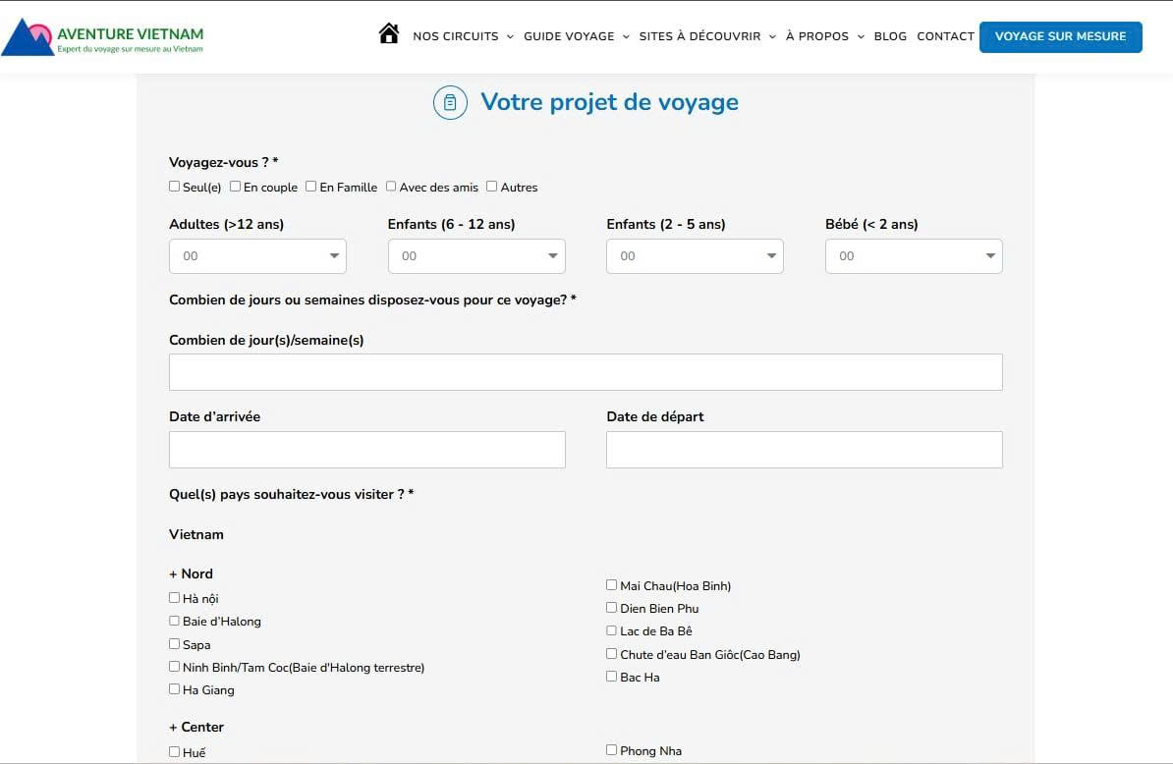Check the Seul(e) option

tap(174, 187)
